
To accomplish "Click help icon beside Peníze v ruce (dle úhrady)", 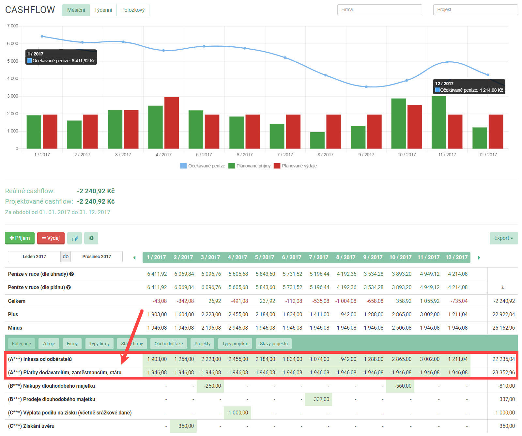I will (71, 274).
